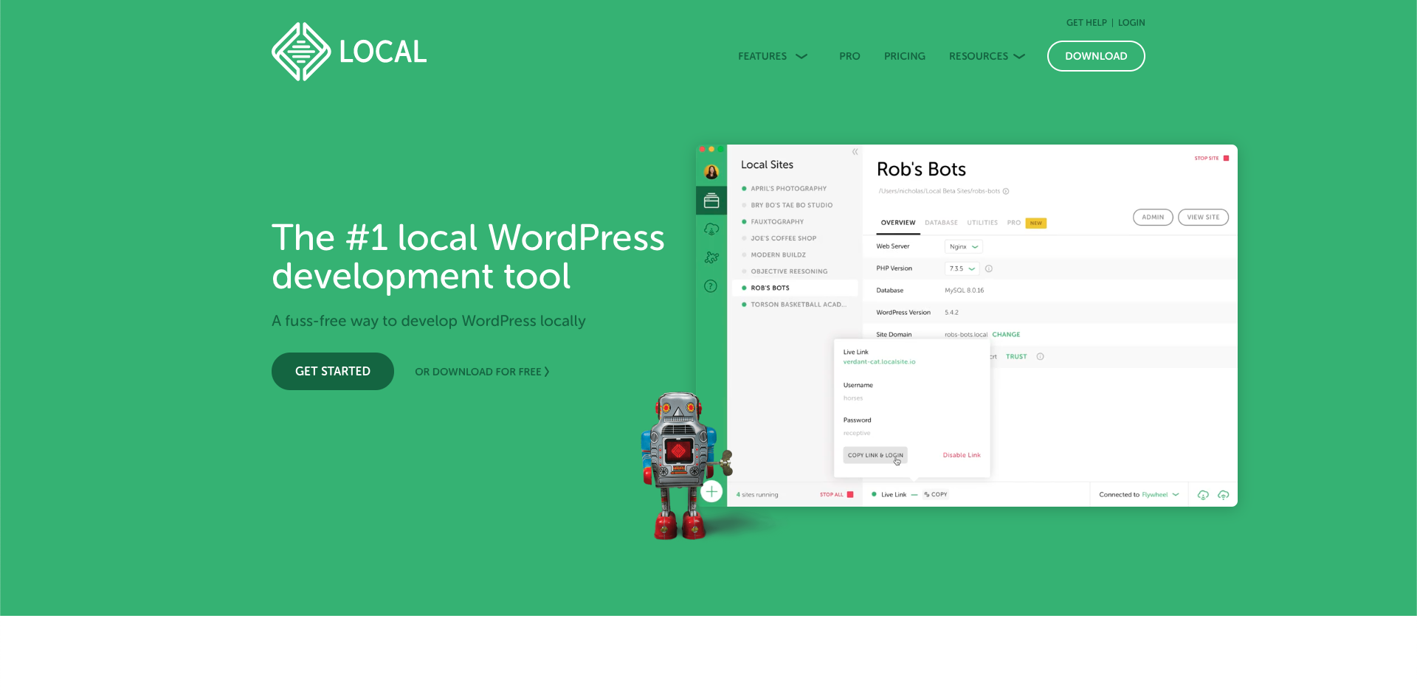This screenshot has width=1417, height=694.
Task: Click the TRUST SSL link
Action: [x=1016, y=356]
